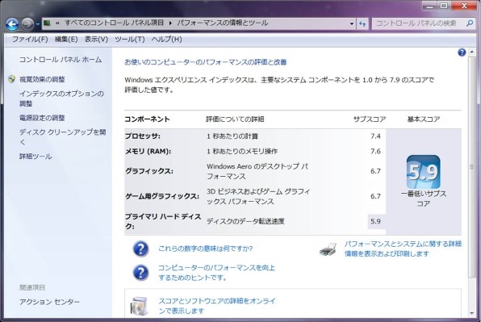Click the サブスコア column header

pos(370,119)
